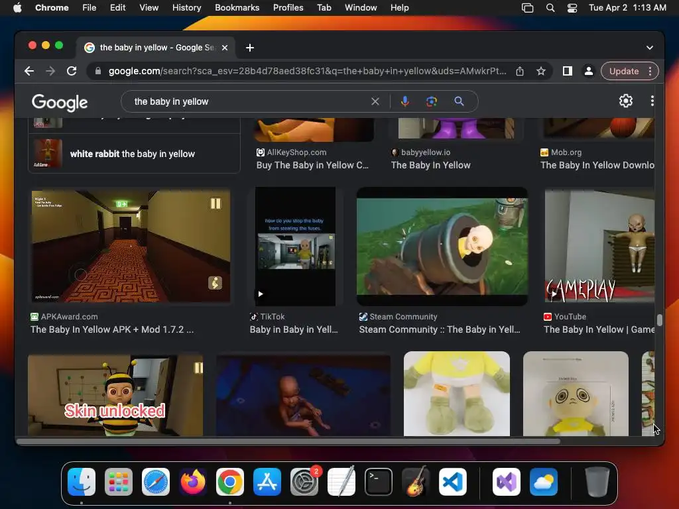Open Spotlight search in the menu bar
679x509 pixels.
click(550, 7)
